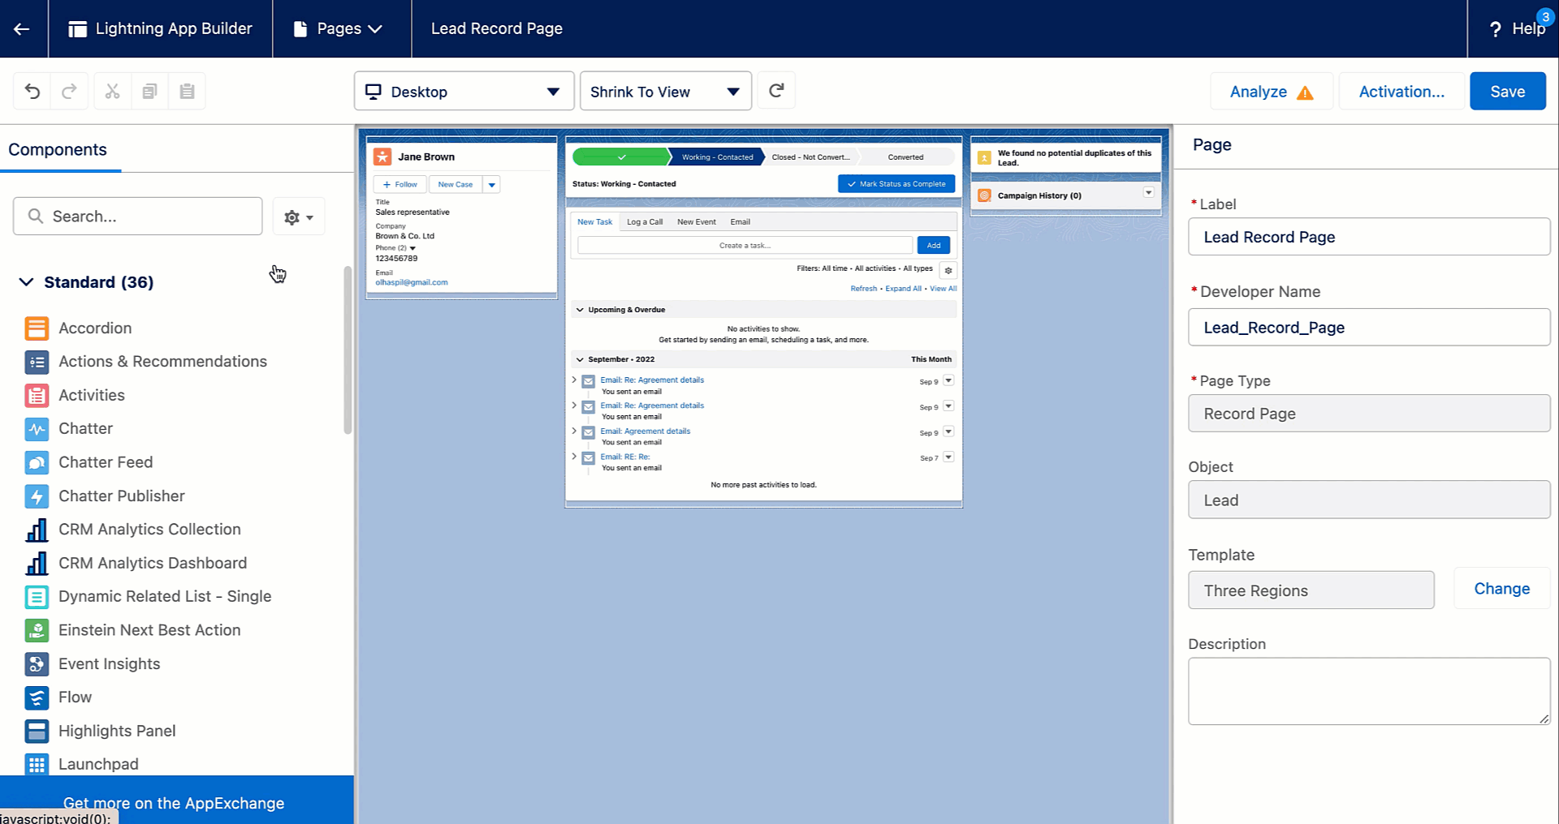Click the Chatter Feed icon

[37, 462]
